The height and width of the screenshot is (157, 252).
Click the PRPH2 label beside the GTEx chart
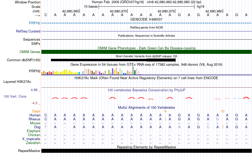tap(34, 71)
